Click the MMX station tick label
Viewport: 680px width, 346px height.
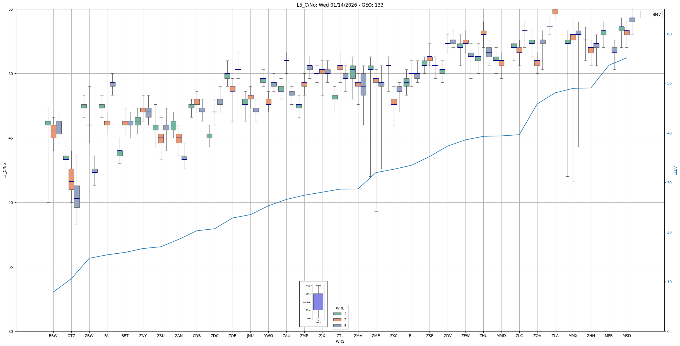573,336
